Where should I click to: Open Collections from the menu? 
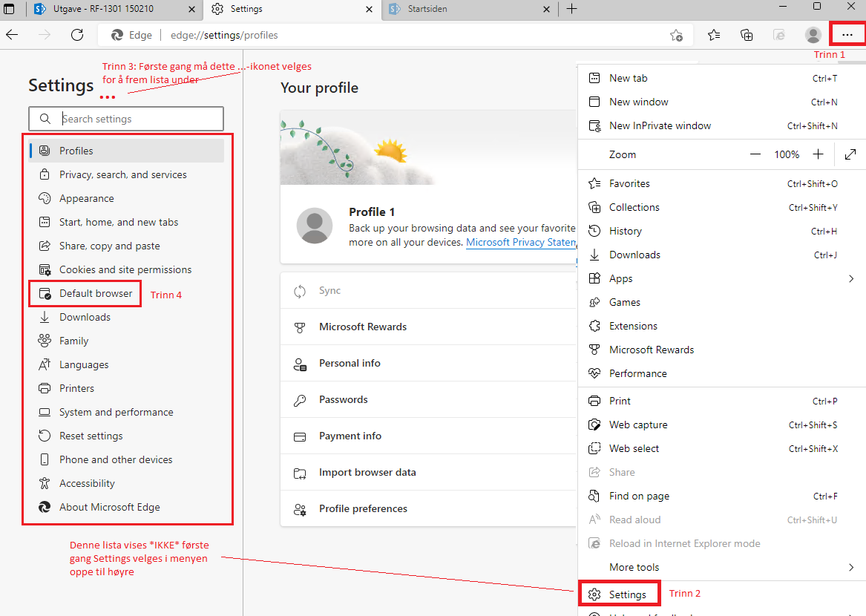pos(722,208)
